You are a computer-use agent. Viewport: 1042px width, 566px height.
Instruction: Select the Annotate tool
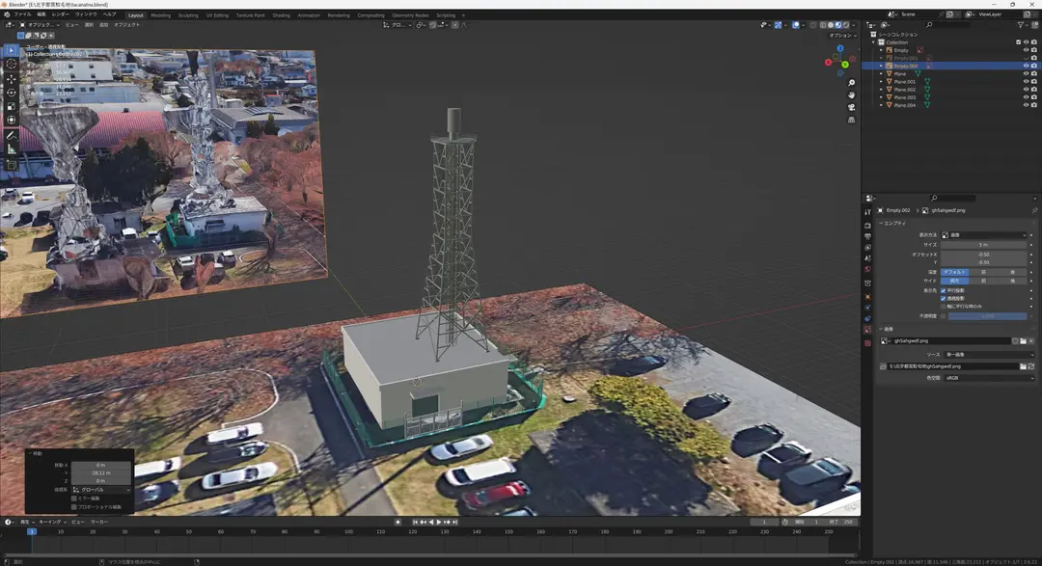(x=12, y=136)
